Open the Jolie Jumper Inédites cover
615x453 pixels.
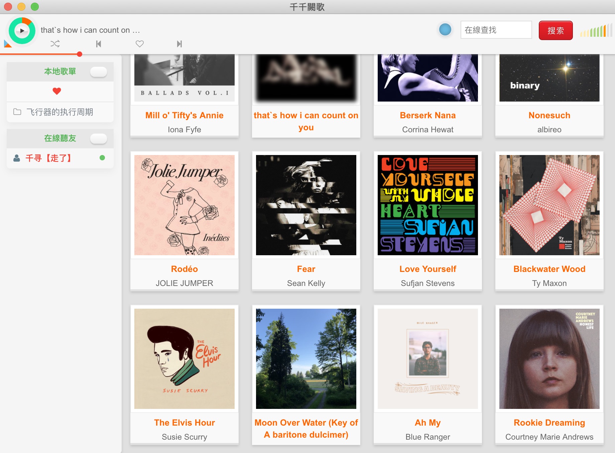[x=184, y=205]
